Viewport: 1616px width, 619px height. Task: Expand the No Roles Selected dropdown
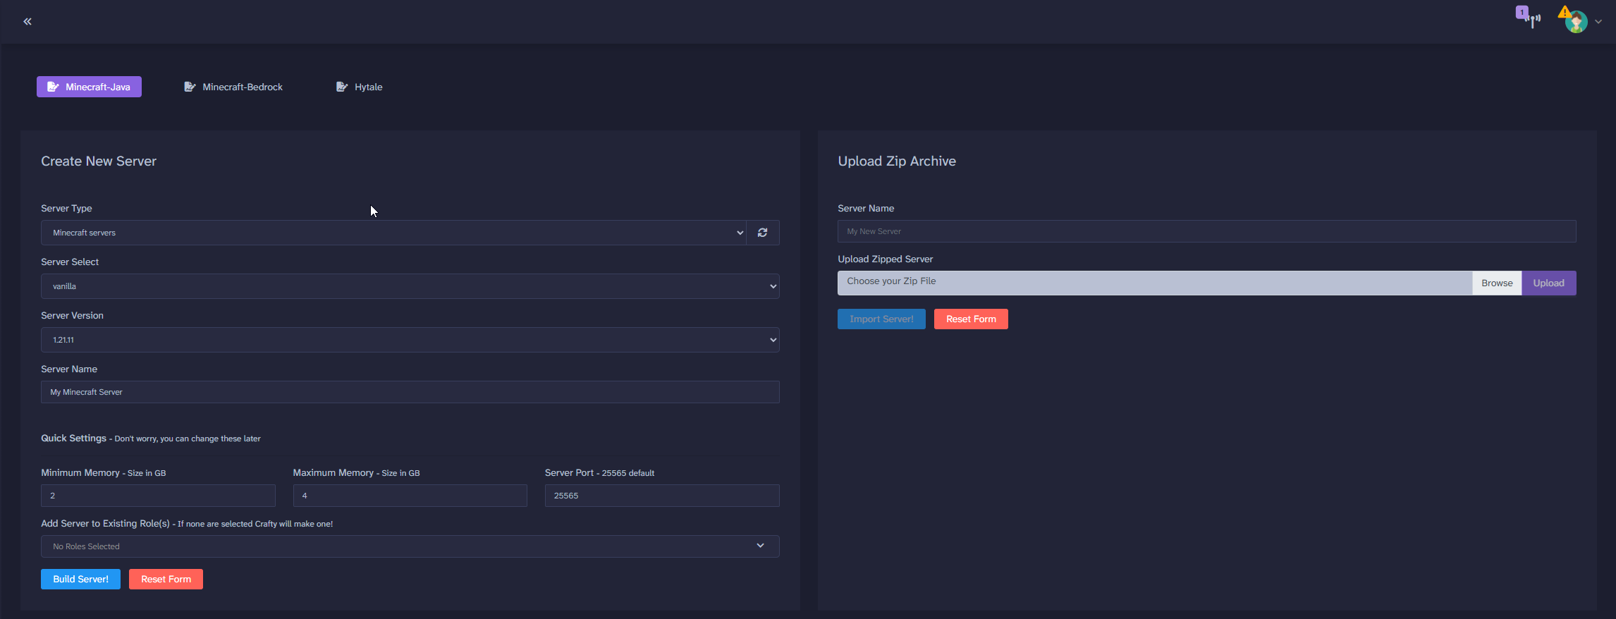tap(410, 546)
